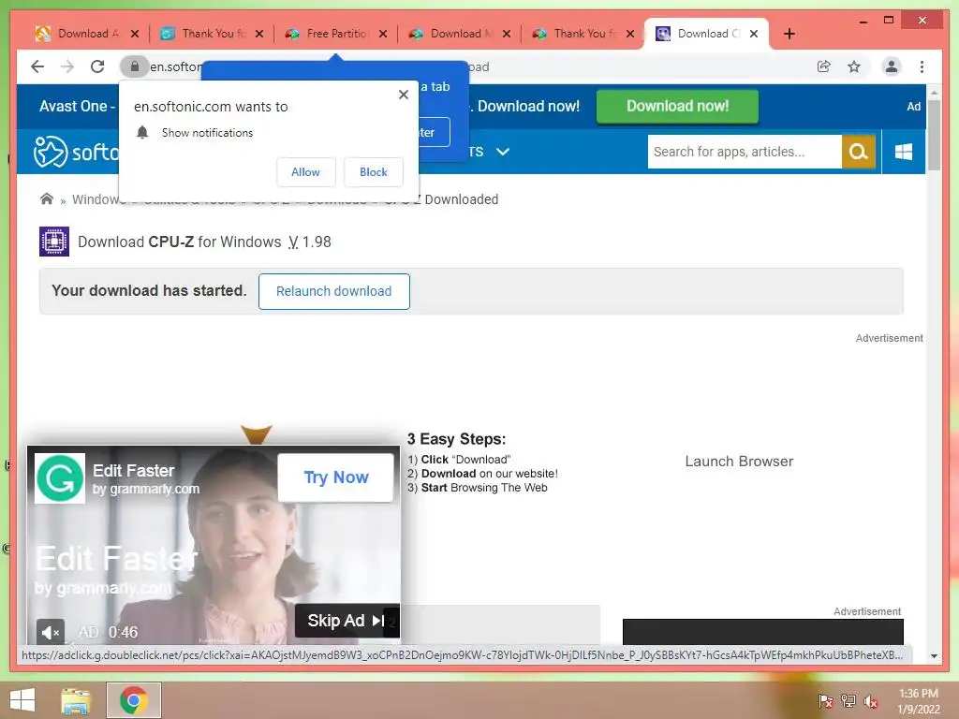Open the Chrome profile avatar menu

(892, 66)
